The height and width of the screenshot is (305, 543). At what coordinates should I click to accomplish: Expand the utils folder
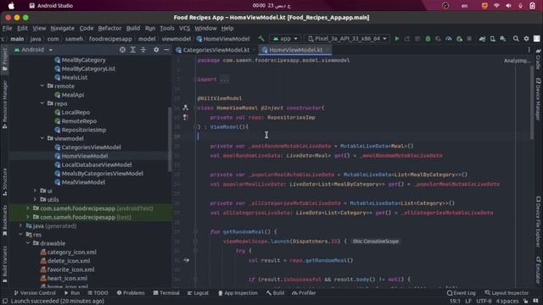tap(35, 199)
